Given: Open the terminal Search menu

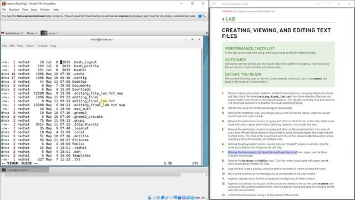Looking at the screenshot, I should 30,46.
